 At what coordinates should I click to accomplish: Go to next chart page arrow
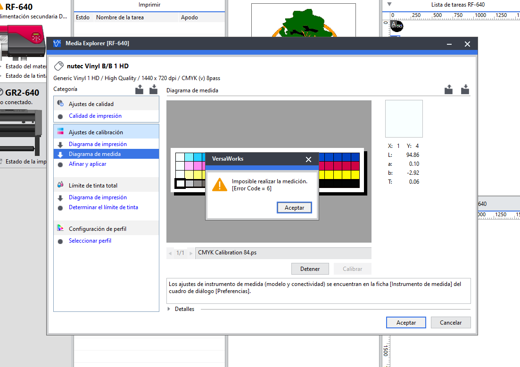pyautogui.click(x=190, y=253)
